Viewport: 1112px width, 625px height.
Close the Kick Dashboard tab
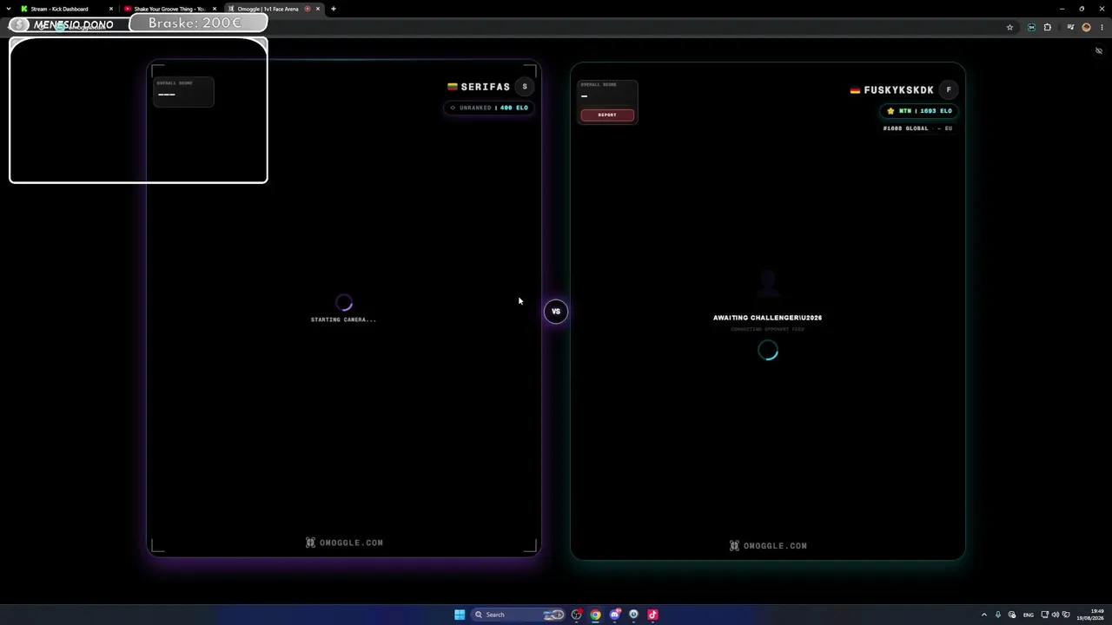point(110,9)
